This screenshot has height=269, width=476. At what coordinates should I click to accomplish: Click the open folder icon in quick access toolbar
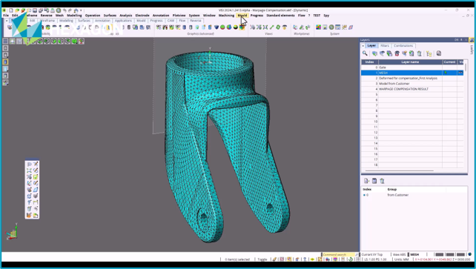pos(17,10)
